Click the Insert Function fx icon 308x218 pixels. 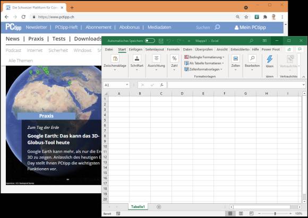point(161,85)
